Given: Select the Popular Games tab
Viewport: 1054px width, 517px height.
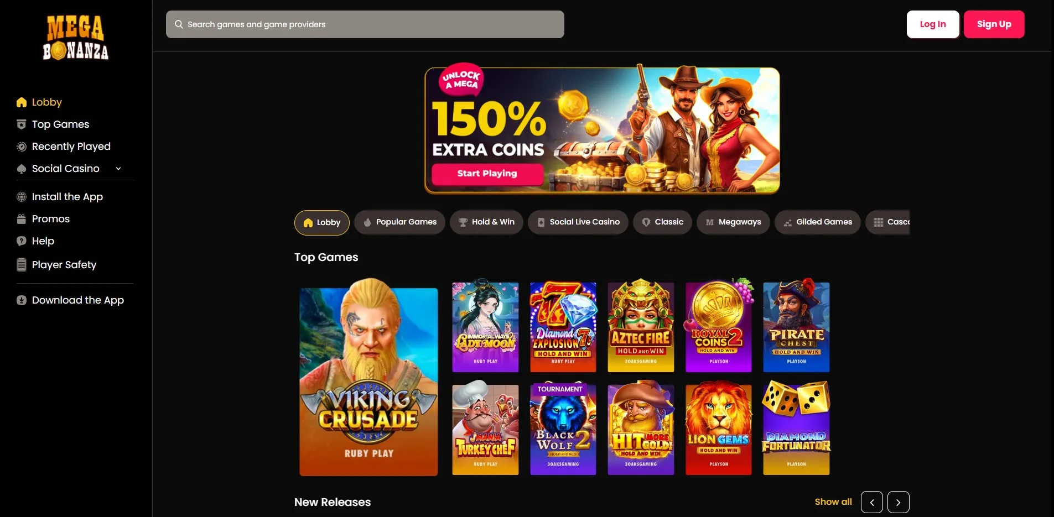Looking at the screenshot, I should pyautogui.click(x=399, y=222).
